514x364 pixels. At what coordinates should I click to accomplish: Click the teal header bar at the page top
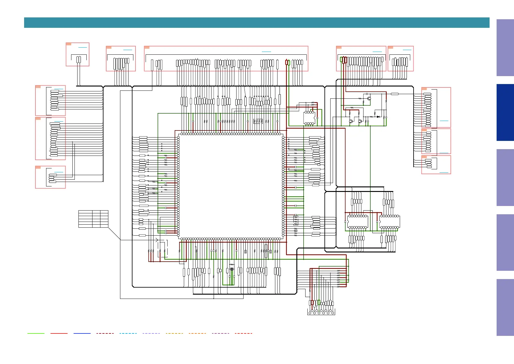coord(257,23)
